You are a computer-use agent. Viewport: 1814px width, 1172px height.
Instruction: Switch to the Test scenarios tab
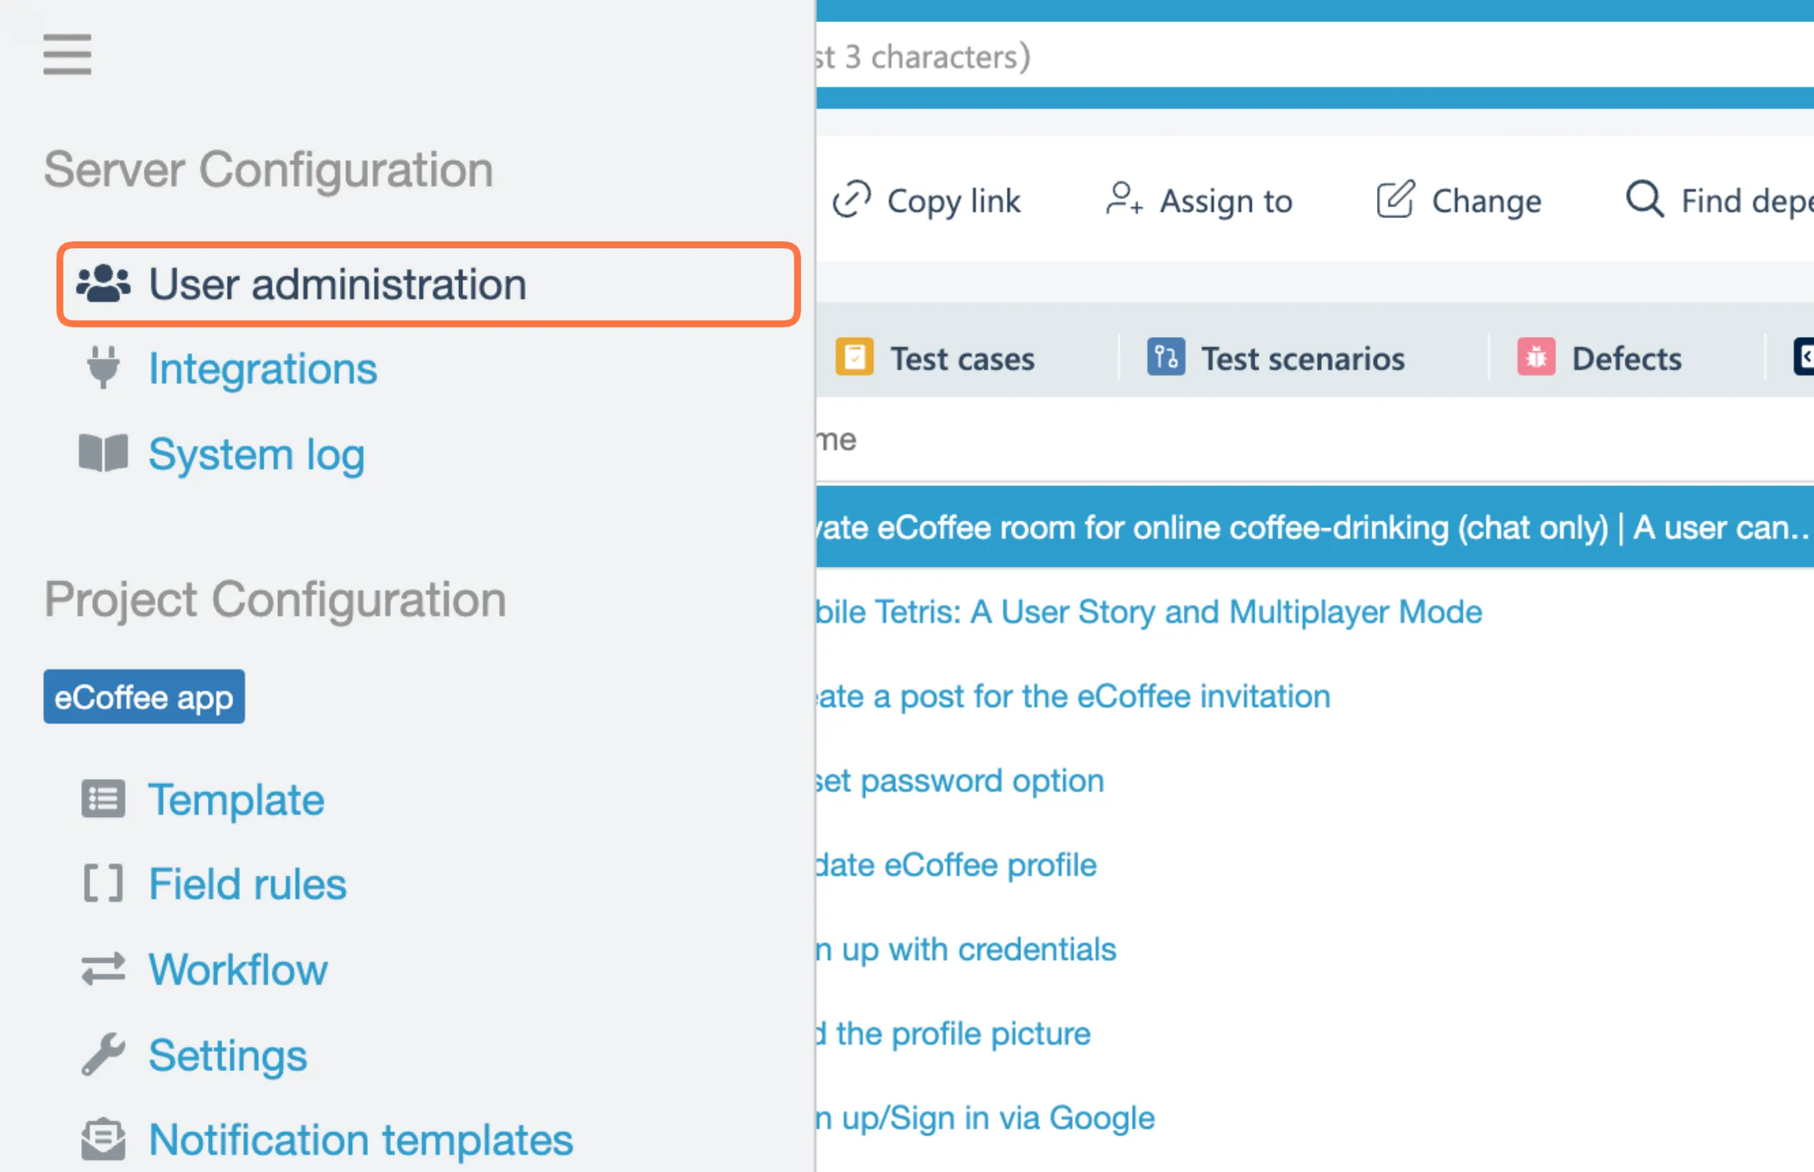pyautogui.click(x=1276, y=358)
